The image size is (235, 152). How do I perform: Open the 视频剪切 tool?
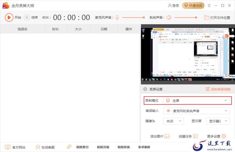pyautogui.click(x=82, y=147)
